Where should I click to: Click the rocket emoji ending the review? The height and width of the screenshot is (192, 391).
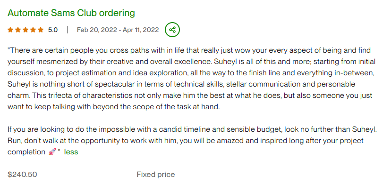pos(52,152)
